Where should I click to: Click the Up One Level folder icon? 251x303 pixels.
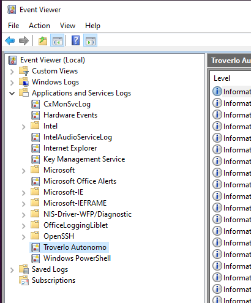[x=43, y=40]
